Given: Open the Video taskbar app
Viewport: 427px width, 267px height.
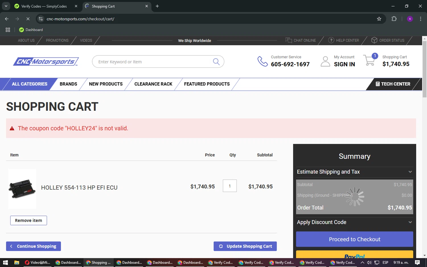Looking at the screenshot, I should (x=38, y=262).
